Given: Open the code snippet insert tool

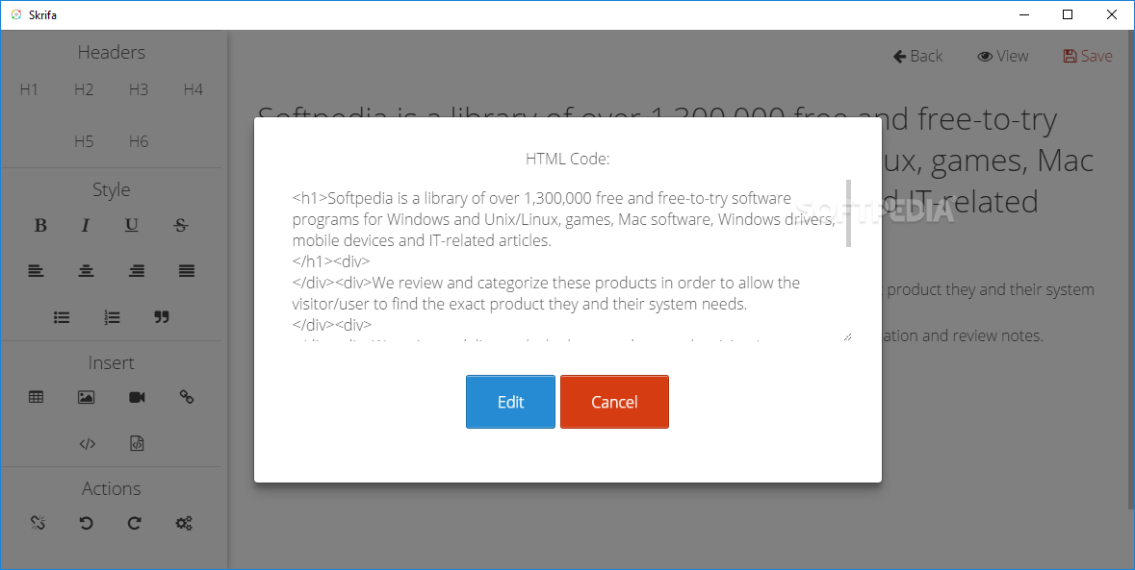Looking at the screenshot, I should [88, 443].
